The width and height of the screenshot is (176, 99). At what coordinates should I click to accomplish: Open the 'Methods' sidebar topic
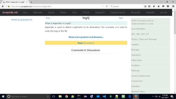[135, 71]
